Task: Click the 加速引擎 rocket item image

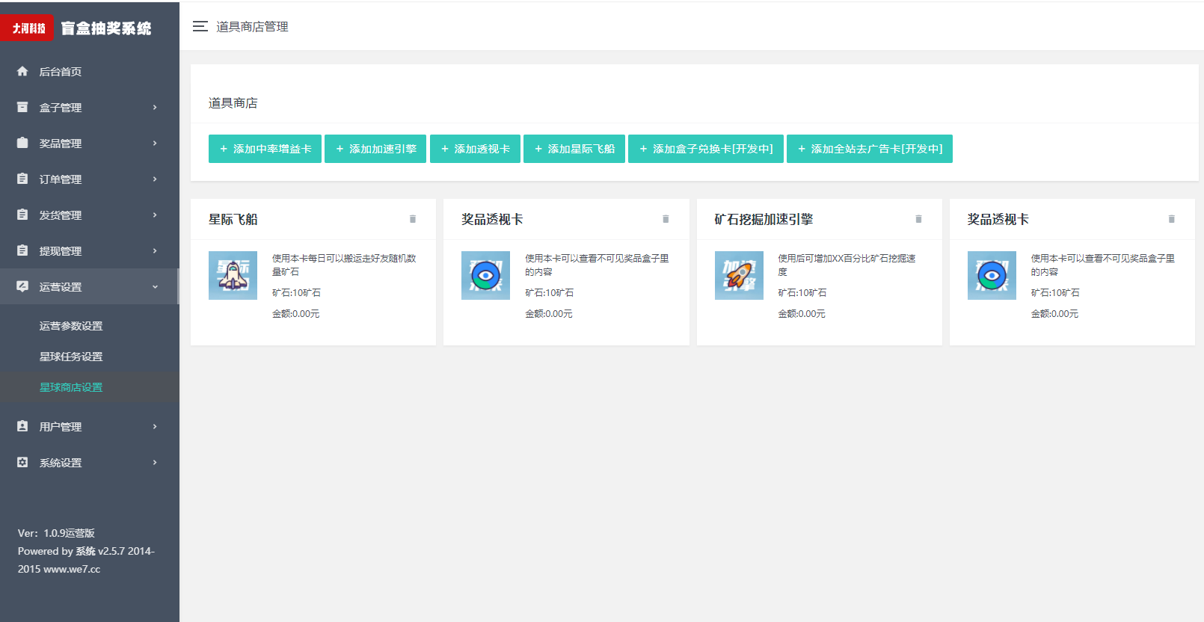Action: click(739, 275)
